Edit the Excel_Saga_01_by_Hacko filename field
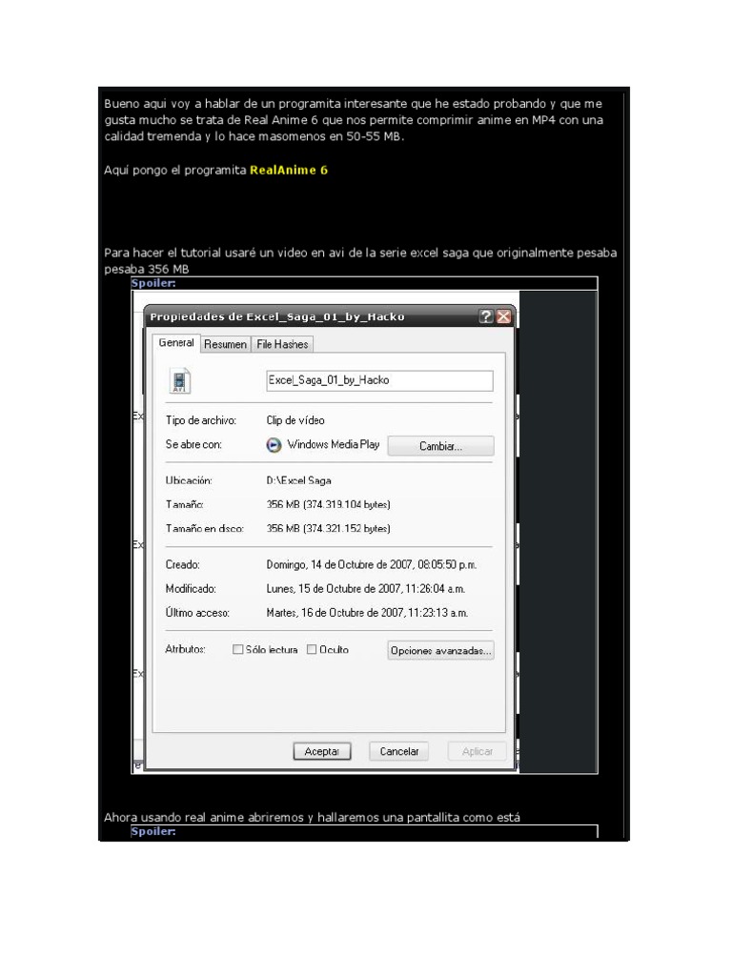Image resolution: width=732 pixels, height=976 pixels. (379, 380)
